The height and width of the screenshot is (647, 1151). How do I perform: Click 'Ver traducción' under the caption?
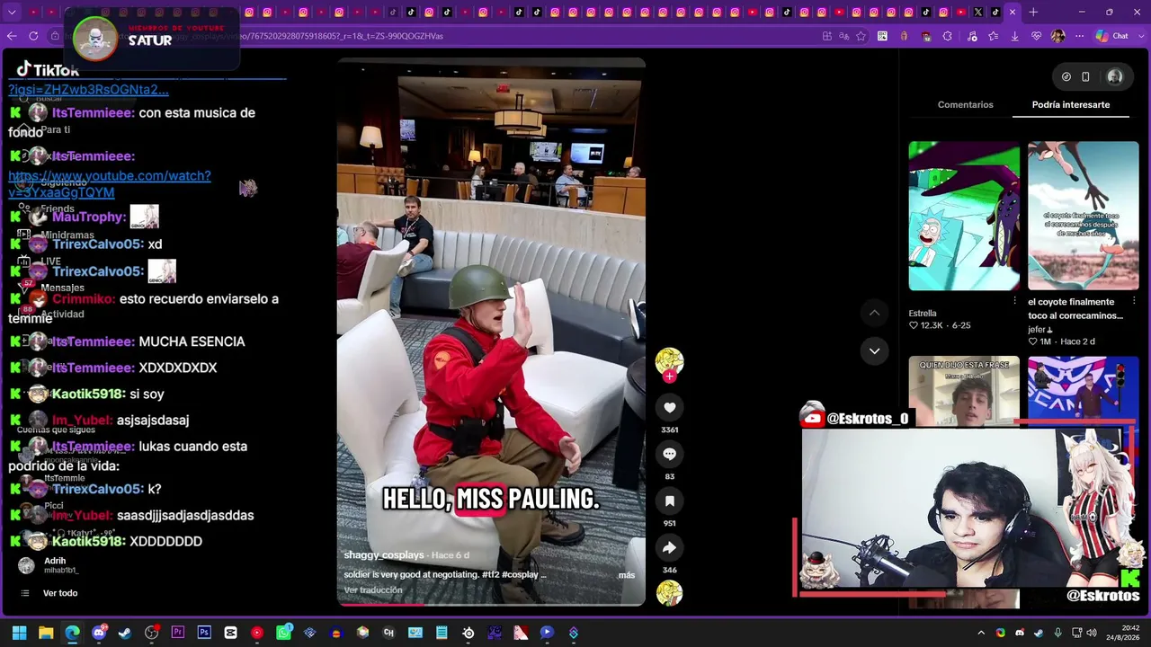point(373,590)
